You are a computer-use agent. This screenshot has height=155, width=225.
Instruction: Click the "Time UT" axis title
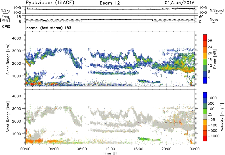[x=110, y=153]
